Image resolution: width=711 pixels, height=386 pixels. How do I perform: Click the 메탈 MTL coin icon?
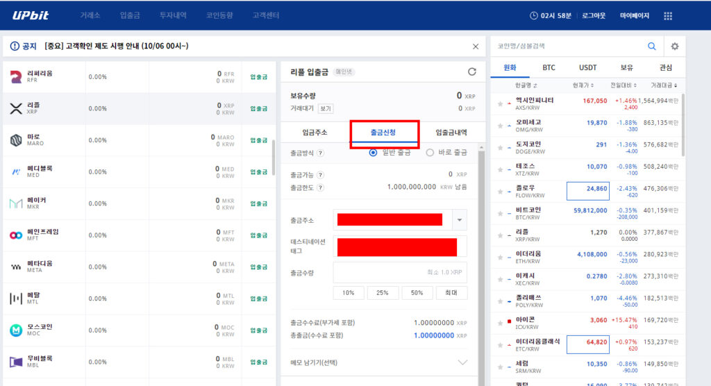click(x=16, y=299)
